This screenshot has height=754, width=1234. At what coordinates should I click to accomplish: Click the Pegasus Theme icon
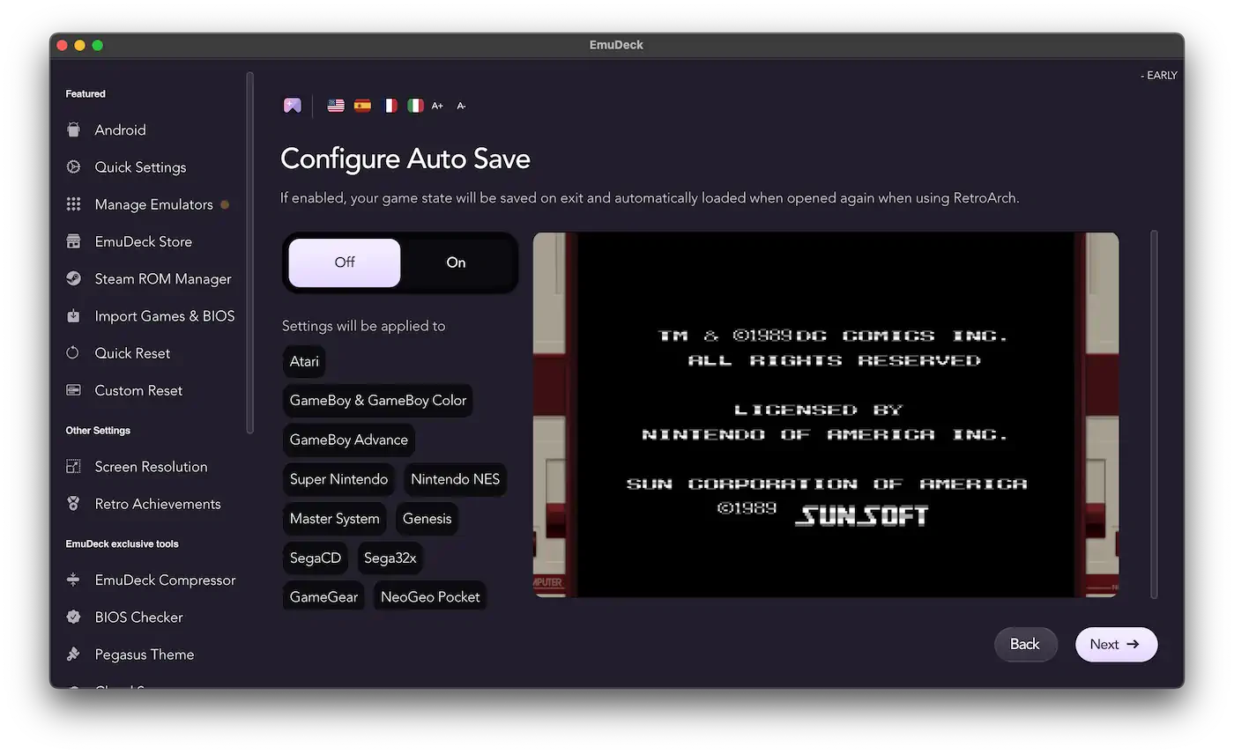[x=74, y=654]
